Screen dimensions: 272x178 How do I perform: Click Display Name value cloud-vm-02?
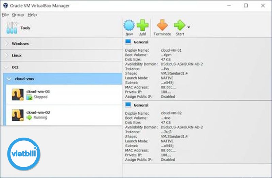(171, 113)
